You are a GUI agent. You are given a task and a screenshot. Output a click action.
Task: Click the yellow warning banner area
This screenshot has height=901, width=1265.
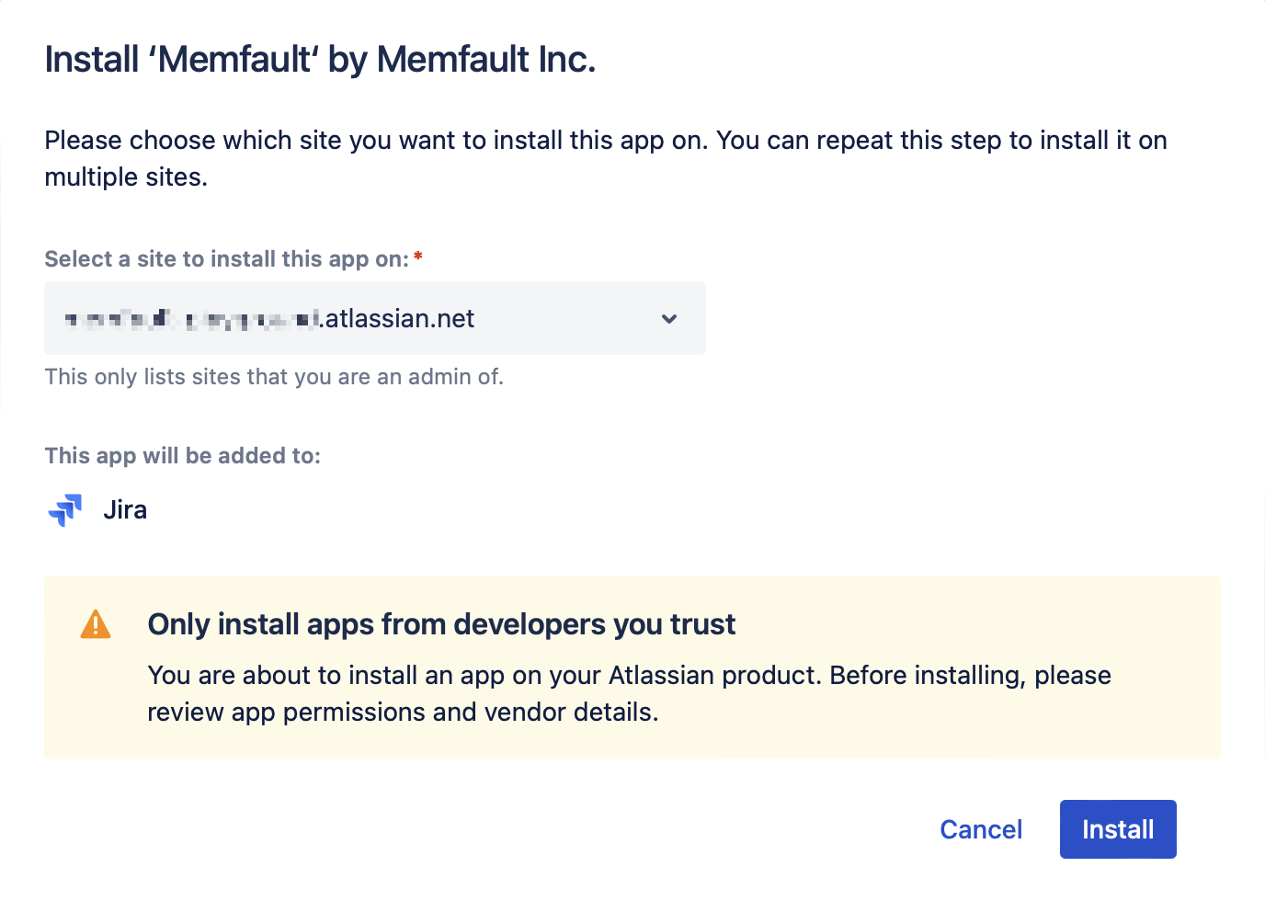(632, 667)
